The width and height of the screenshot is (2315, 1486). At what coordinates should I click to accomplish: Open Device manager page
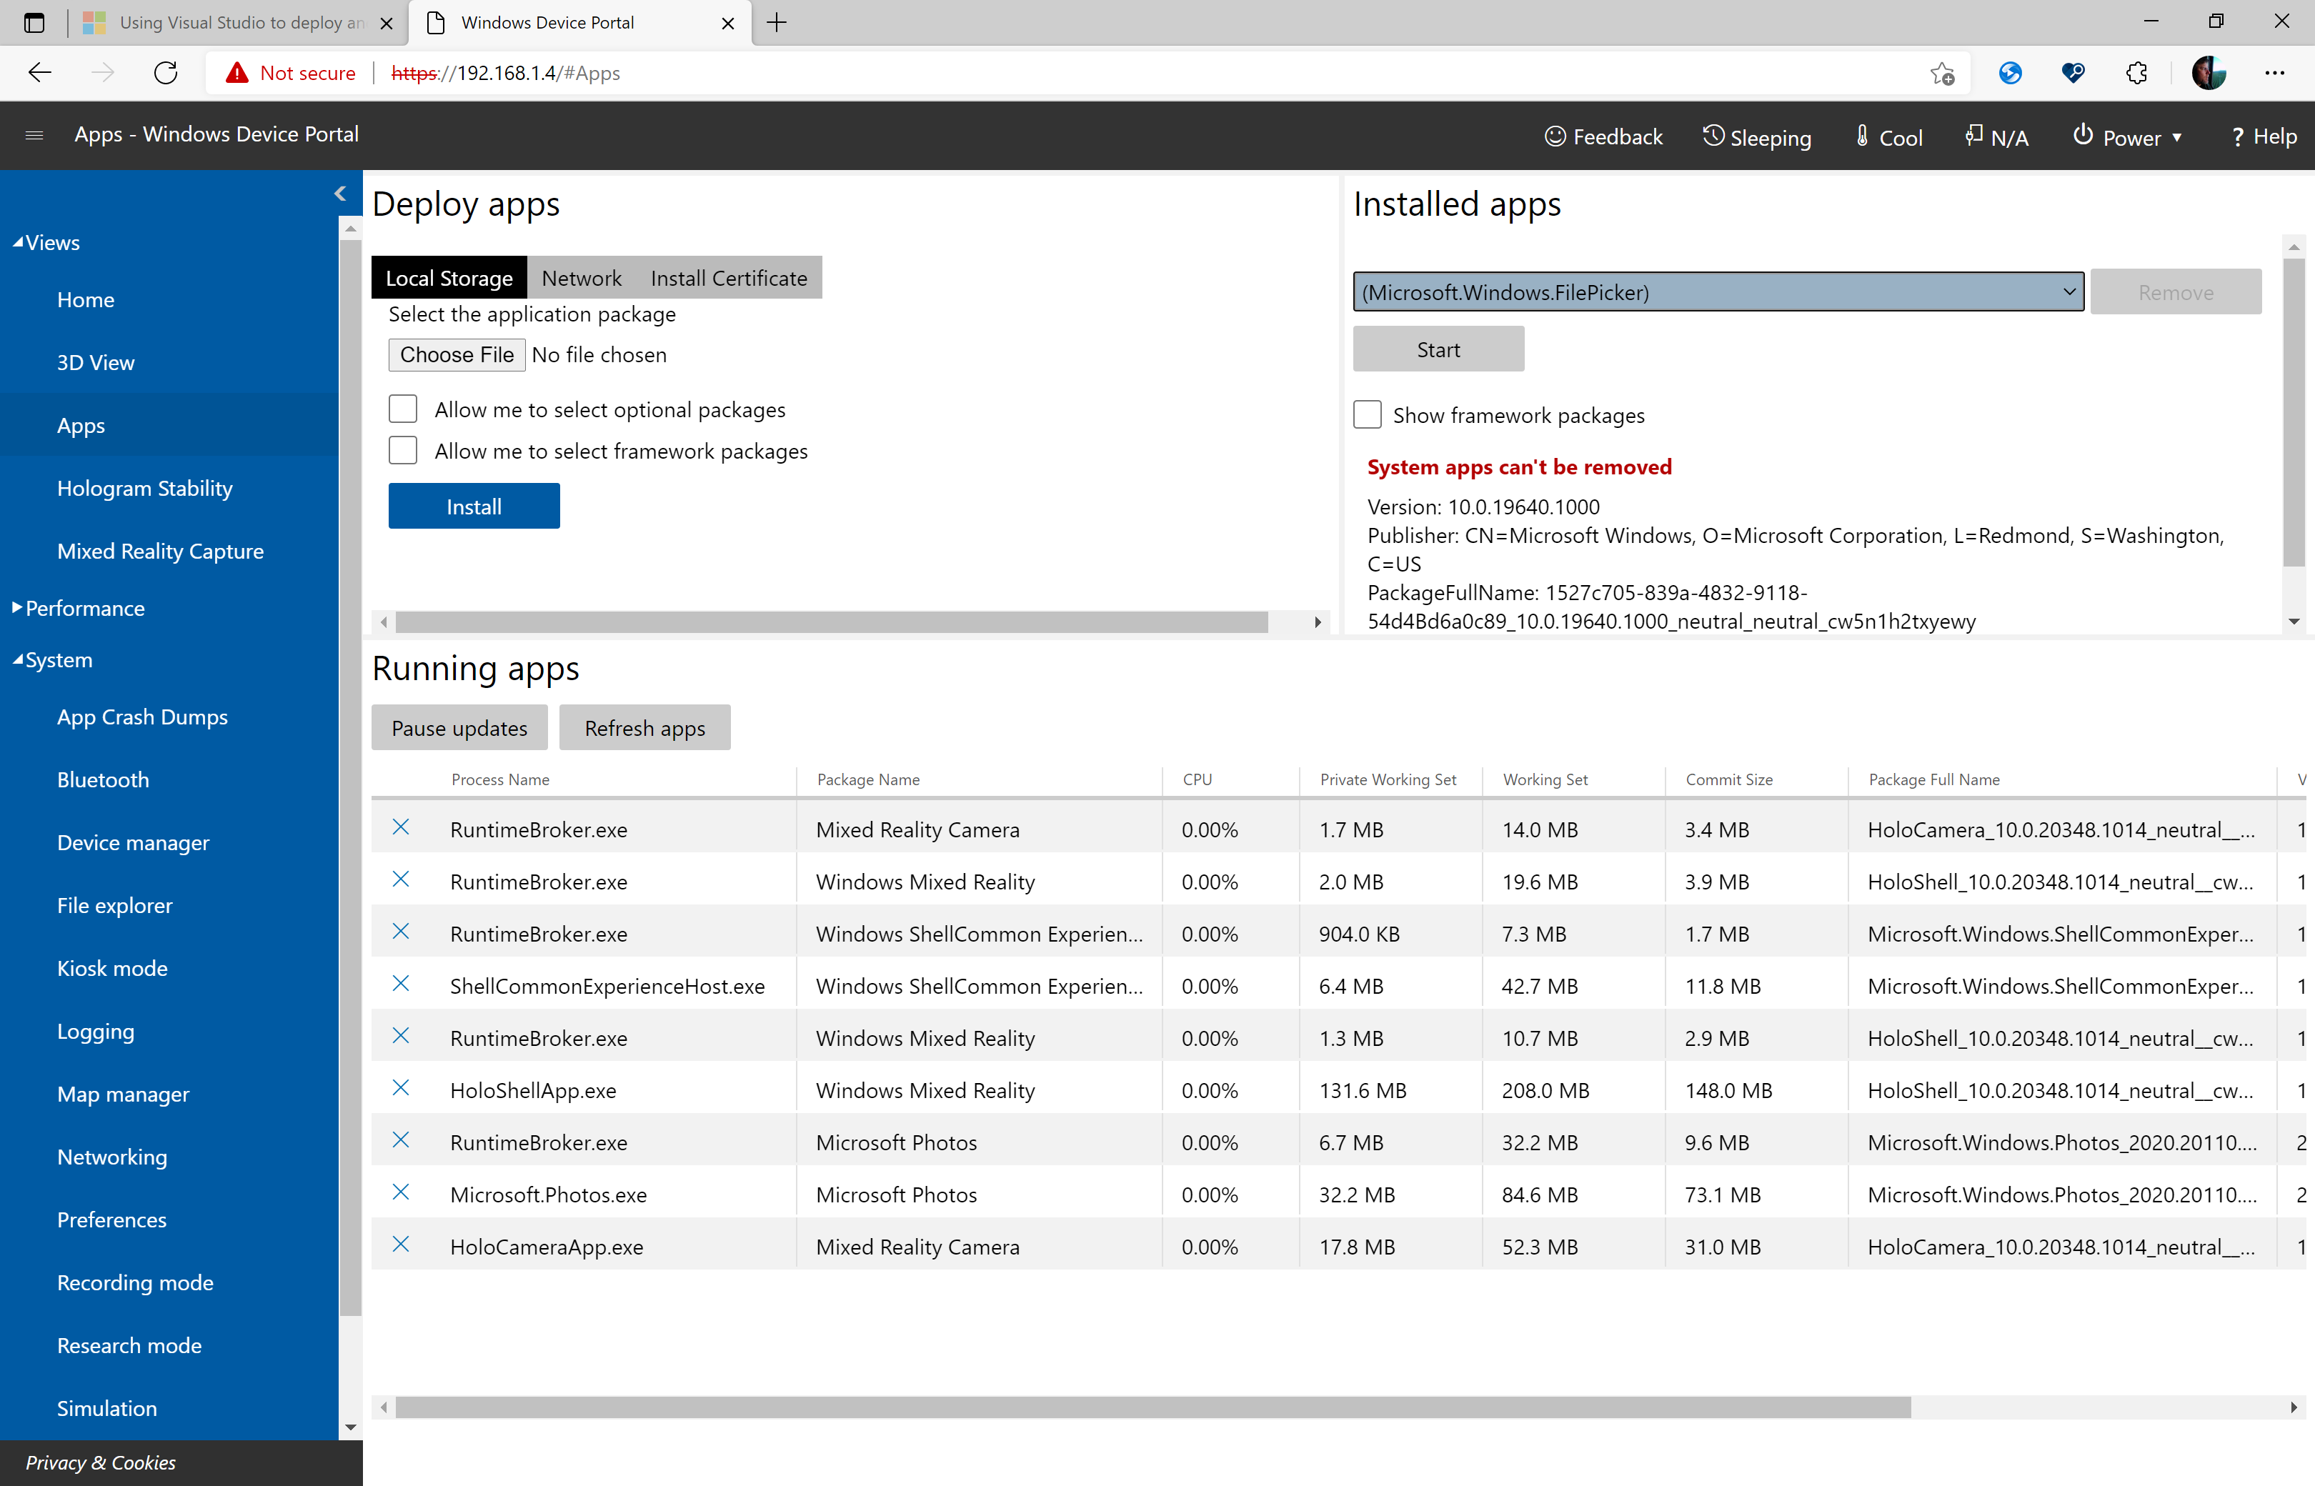click(133, 842)
